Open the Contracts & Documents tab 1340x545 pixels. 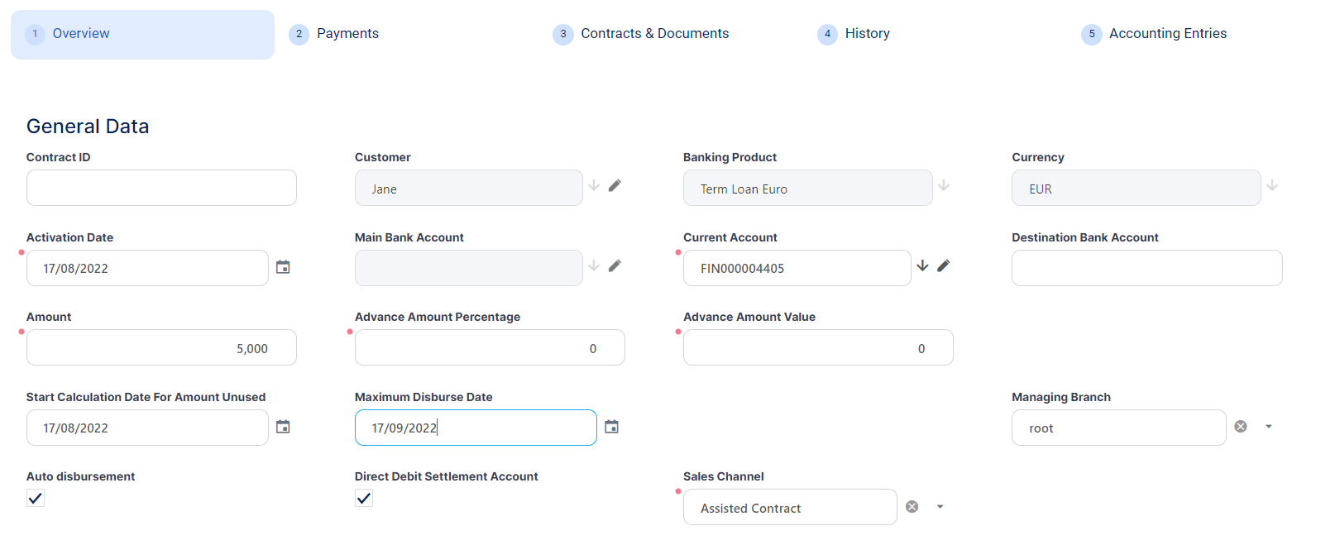pos(653,34)
